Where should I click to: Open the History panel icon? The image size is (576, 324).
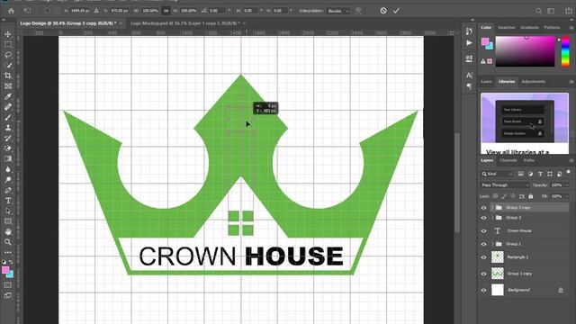(x=469, y=31)
